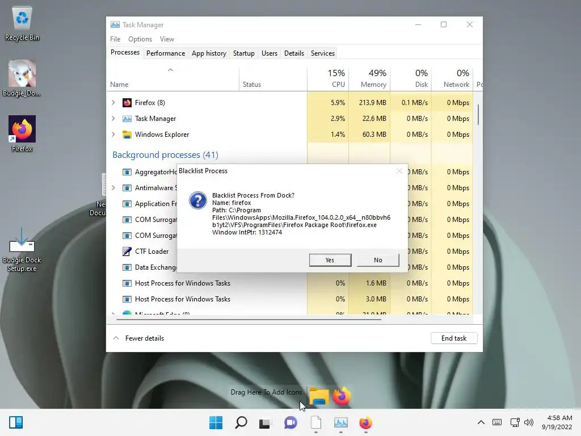The width and height of the screenshot is (581, 436).
Task: Click Yes in Blacklist Process dialog
Action: point(330,260)
